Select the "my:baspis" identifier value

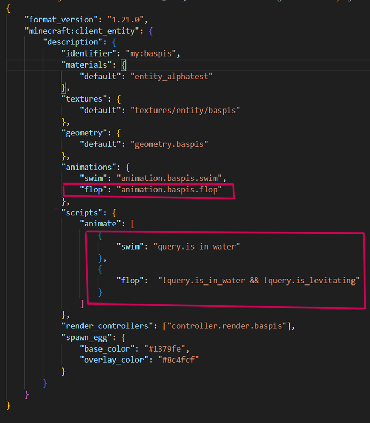(151, 53)
